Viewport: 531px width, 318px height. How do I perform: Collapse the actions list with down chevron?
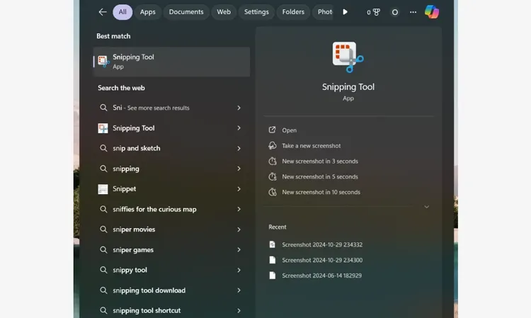(427, 207)
